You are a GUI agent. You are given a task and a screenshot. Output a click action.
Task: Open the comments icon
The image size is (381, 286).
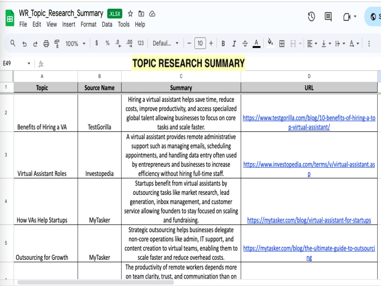(x=328, y=16)
